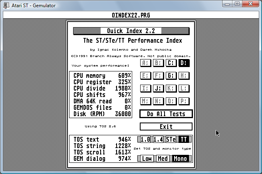Click the Exit button
The image size is (262, 174).
(x=166, y=127)
